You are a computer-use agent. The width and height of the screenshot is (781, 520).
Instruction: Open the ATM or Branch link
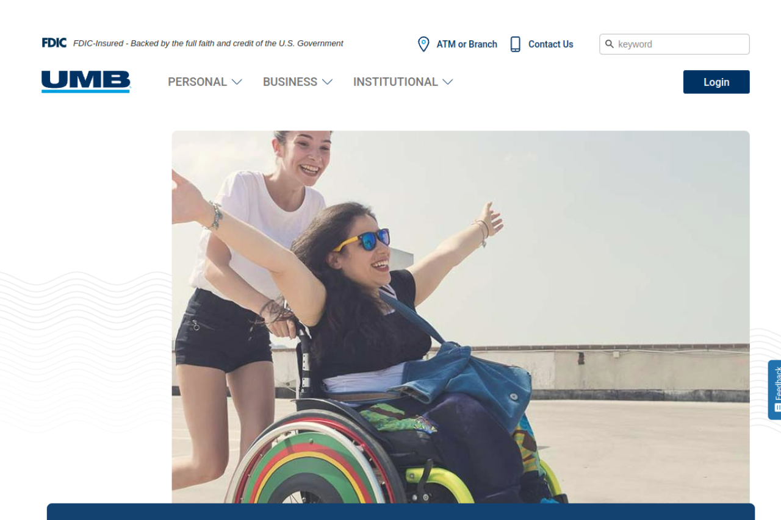467,44
